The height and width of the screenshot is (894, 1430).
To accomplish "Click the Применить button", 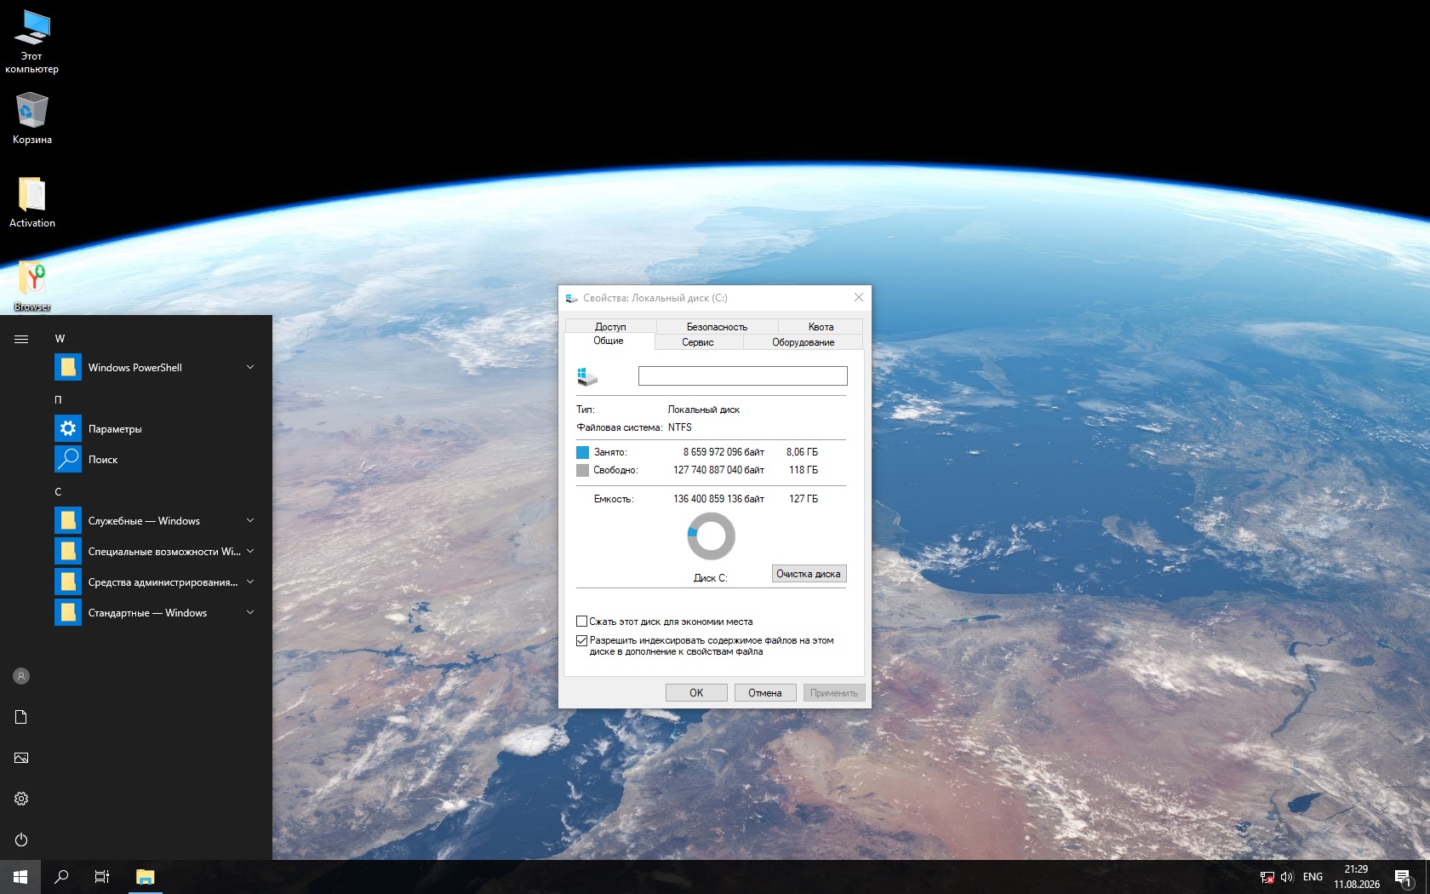I will click(x=834, y=693).
